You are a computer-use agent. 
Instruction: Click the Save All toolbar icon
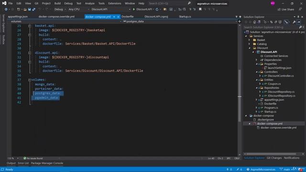click(34, 10)
